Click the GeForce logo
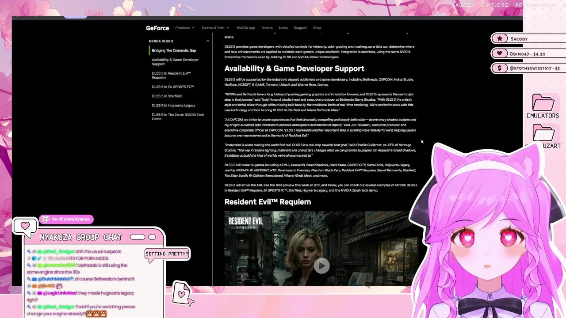This screenshot has height=318, width=566. [x=157, y=28]
